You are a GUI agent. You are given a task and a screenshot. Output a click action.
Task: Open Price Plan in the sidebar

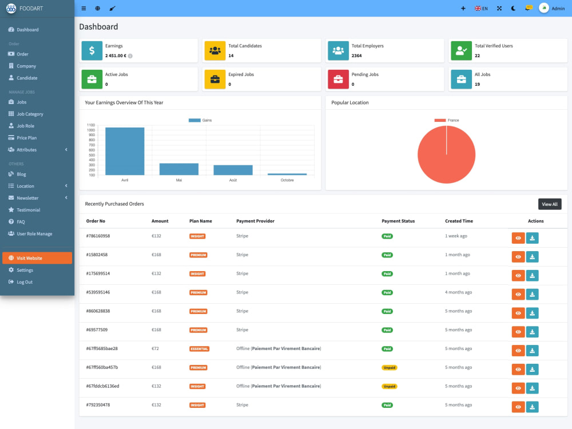coord(37,138)
